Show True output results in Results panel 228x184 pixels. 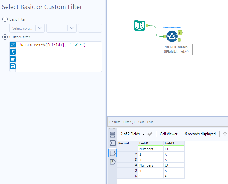coord(112,153)
